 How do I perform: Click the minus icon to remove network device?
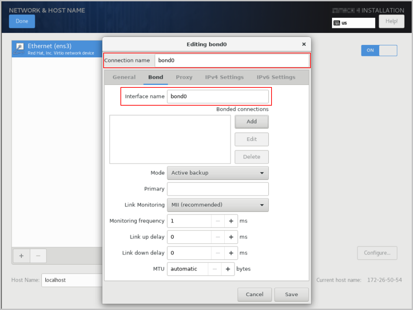[x=38, y=256]
